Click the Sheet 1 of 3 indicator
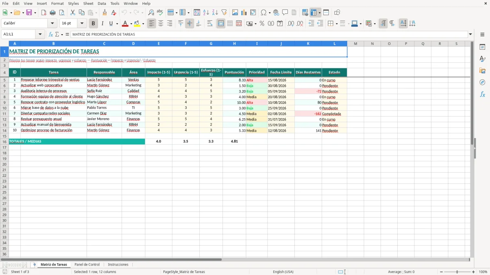 tap(20, 272)
